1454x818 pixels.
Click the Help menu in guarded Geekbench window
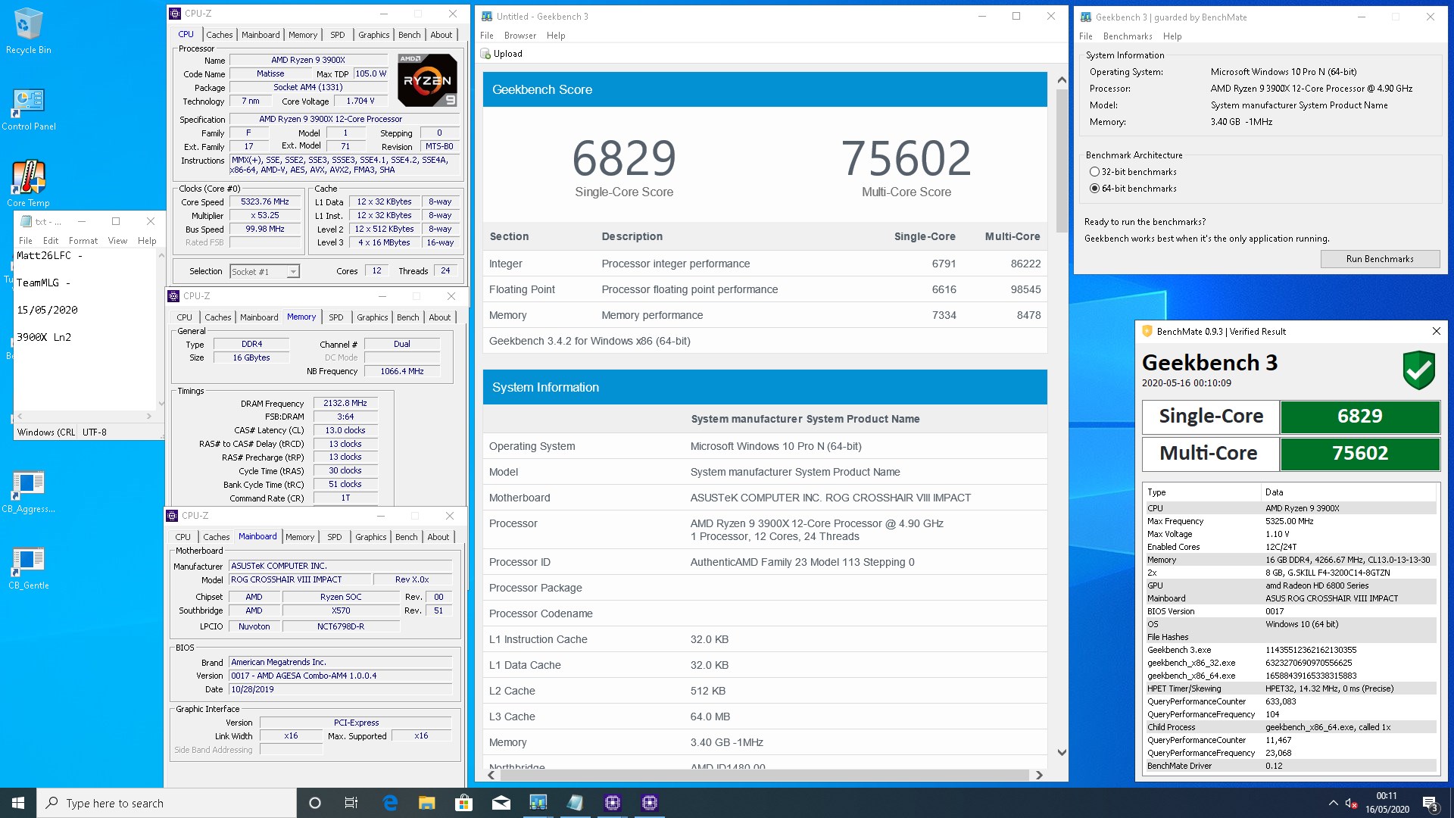pos(1172,36)
